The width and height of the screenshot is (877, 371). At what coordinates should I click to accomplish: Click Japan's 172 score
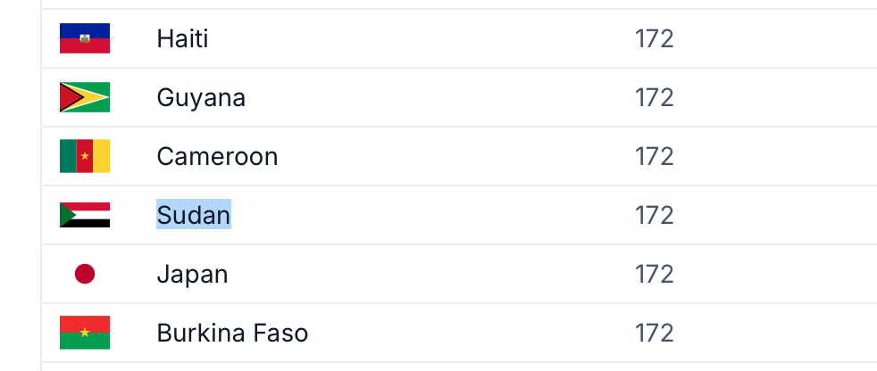(x=654, y=275)
